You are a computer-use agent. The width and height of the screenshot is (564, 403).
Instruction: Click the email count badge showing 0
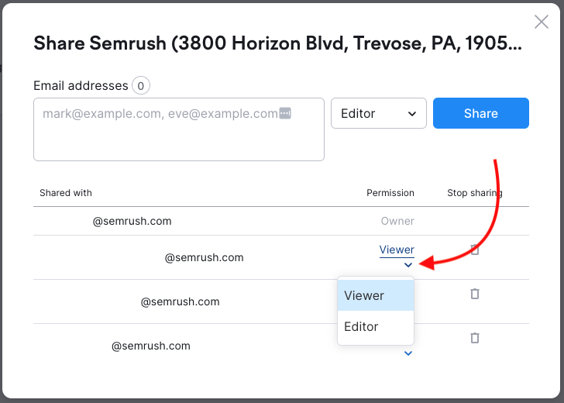140,86
